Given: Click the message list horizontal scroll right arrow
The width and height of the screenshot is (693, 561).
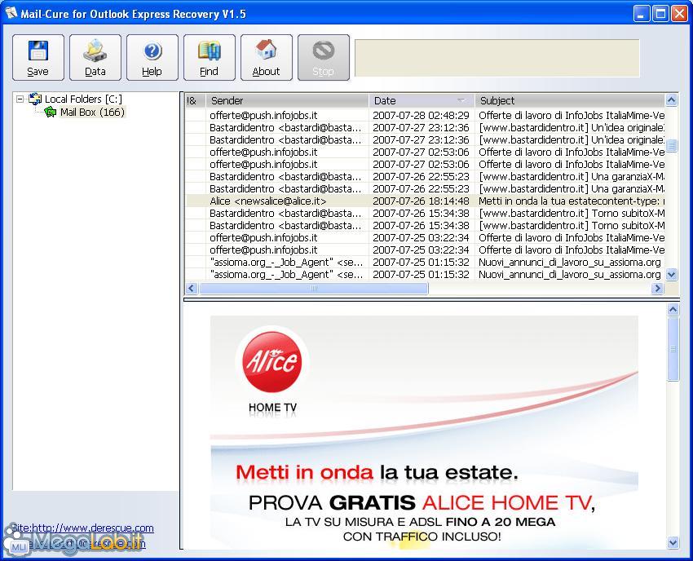Looking at the screenshot, I should point(658,288).
